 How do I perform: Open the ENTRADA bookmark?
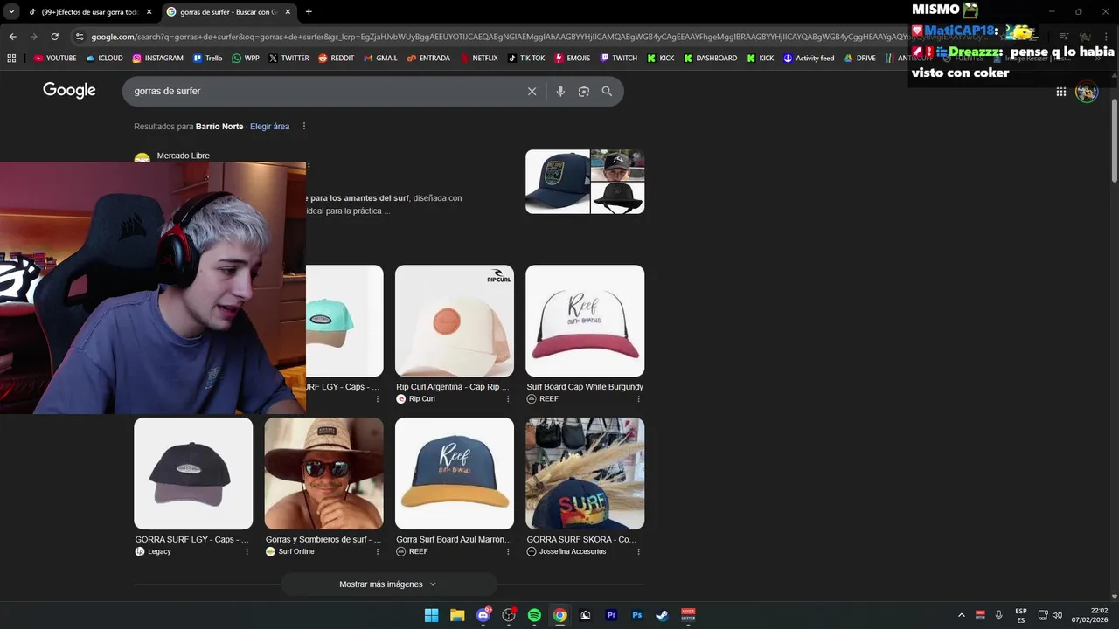[x=428, y=58]
